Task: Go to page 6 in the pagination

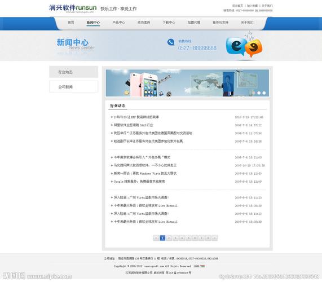Action: pos(195,238)
